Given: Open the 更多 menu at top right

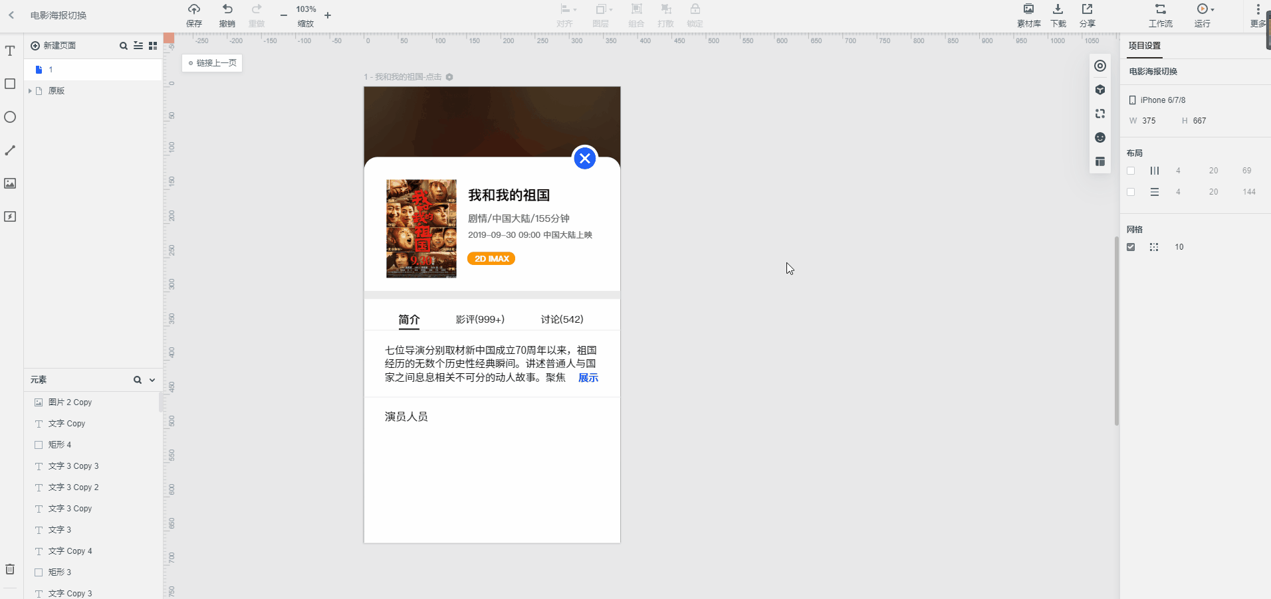Looking at the screenshot, I should pos(1258,9).
